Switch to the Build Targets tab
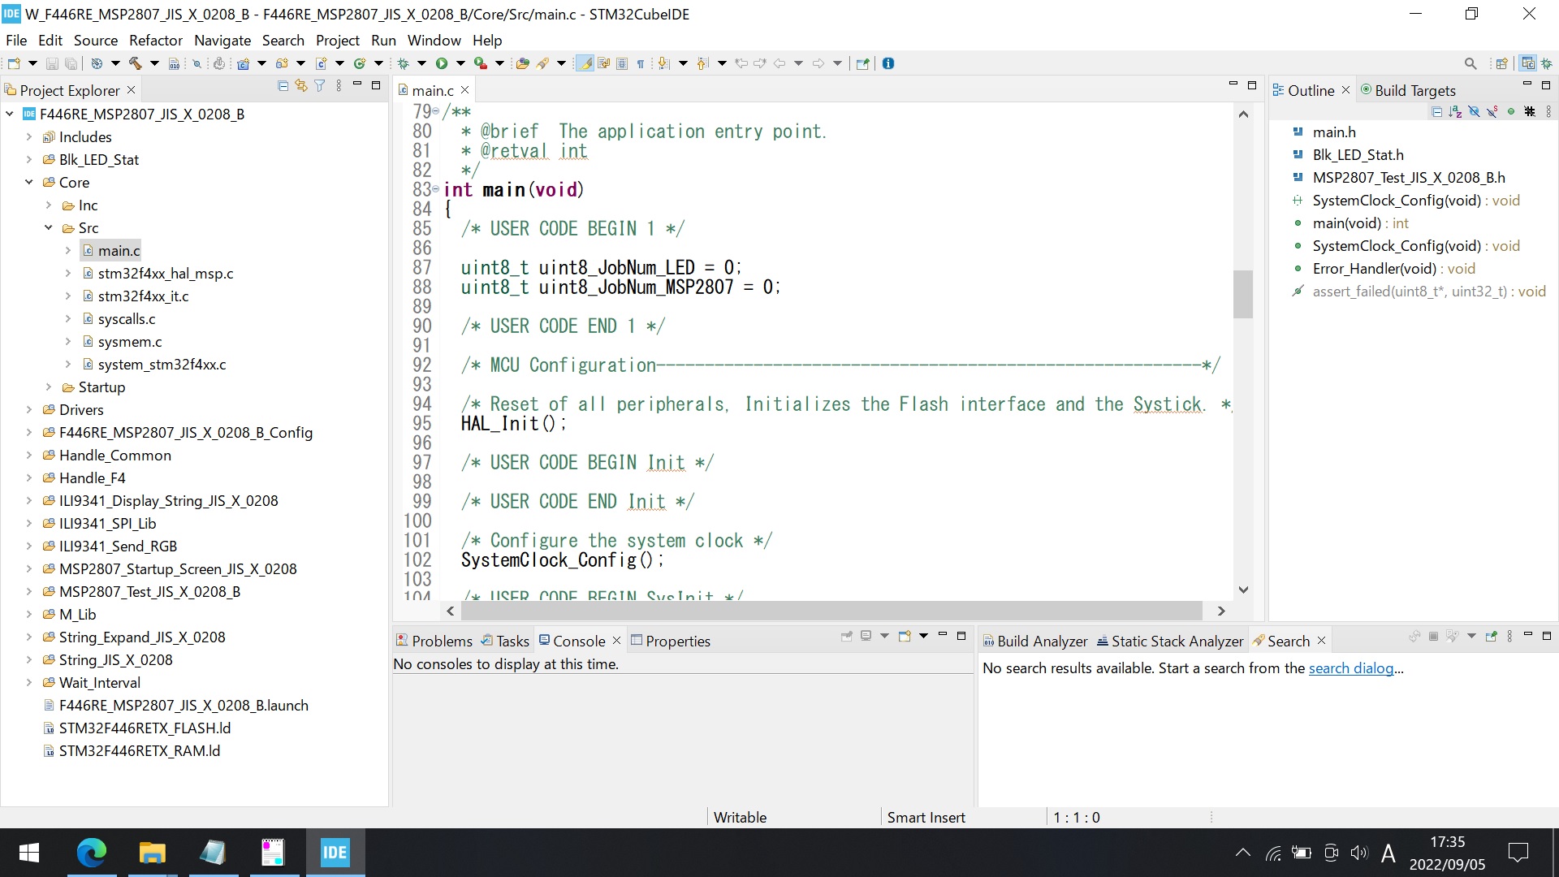The width and height of the screenshot is (1559, 877). point(1408,90)
